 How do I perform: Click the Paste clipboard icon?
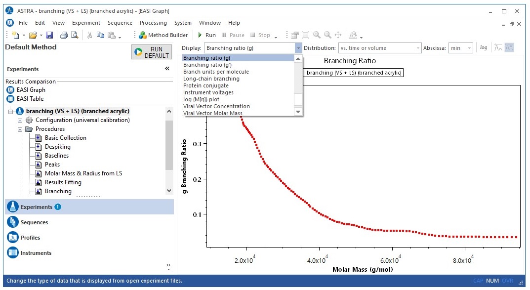112,35
